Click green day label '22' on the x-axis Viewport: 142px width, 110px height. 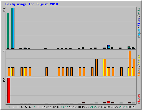point(96,107)
